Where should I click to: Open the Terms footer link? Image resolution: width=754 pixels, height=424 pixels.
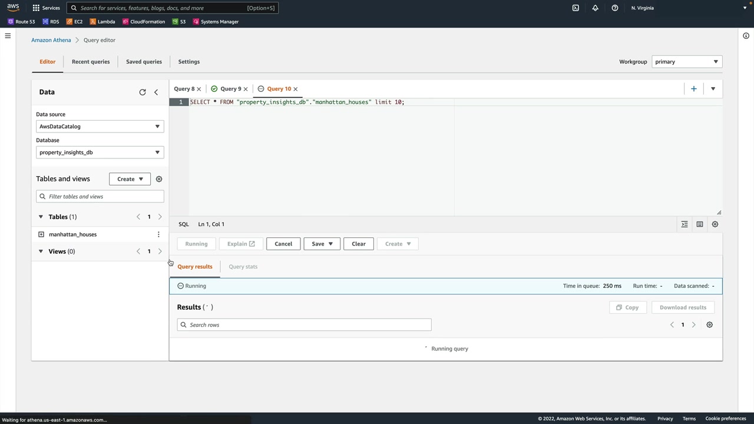pyautogui.click(x=689, y=419)
